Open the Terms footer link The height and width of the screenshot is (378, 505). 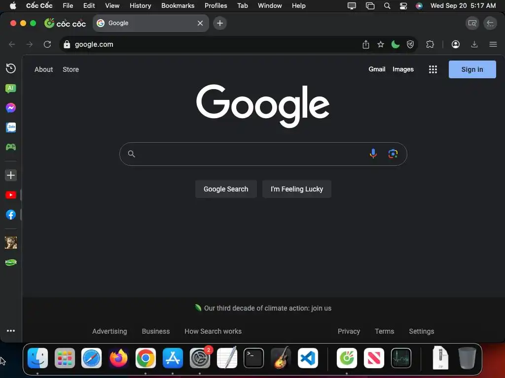[384, 331]
